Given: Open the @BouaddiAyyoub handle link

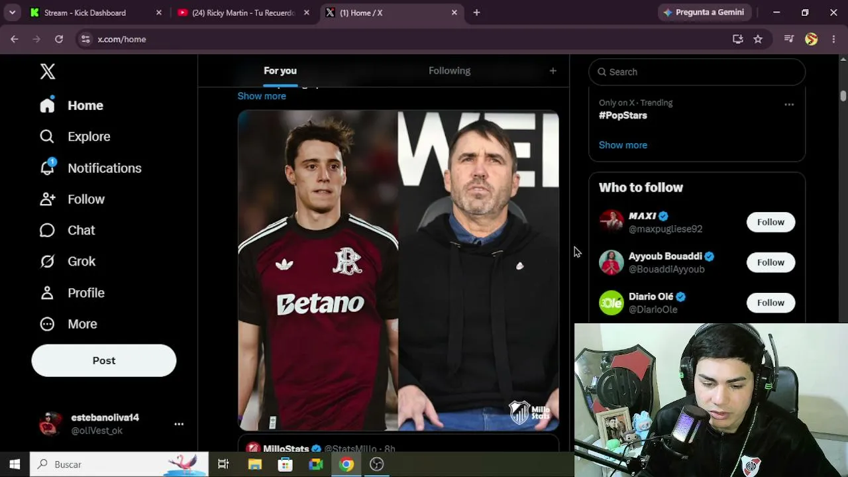Looking at the screenshot, I should (x=666, y=269).
